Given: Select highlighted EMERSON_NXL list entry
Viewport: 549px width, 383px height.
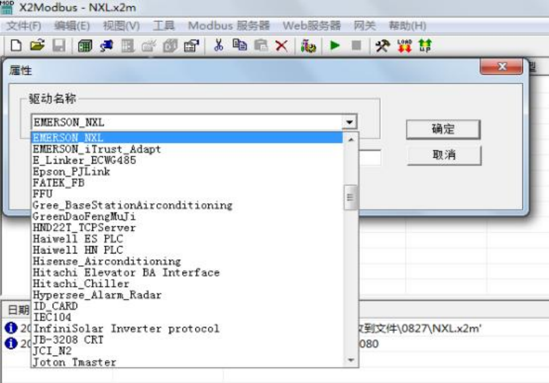Looking at the screenshot, I should coord(187,137).
